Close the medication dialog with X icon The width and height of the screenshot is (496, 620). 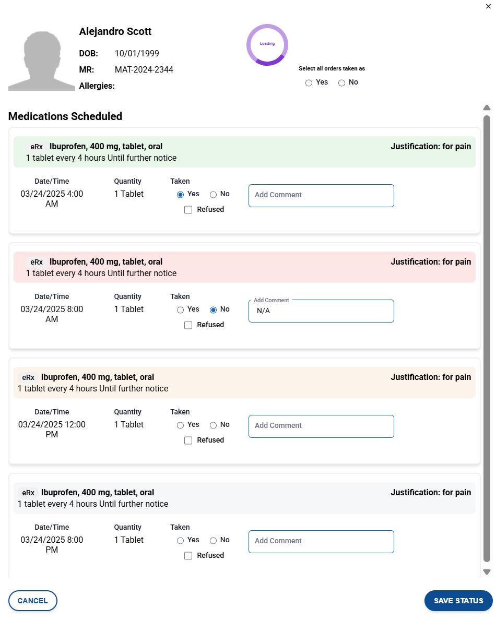(488, 6)
